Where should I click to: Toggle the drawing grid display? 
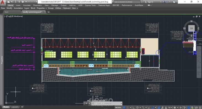[x=124, y=107]
